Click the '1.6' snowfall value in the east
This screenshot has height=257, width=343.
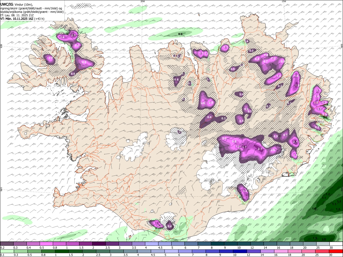[x=296, y=76]
